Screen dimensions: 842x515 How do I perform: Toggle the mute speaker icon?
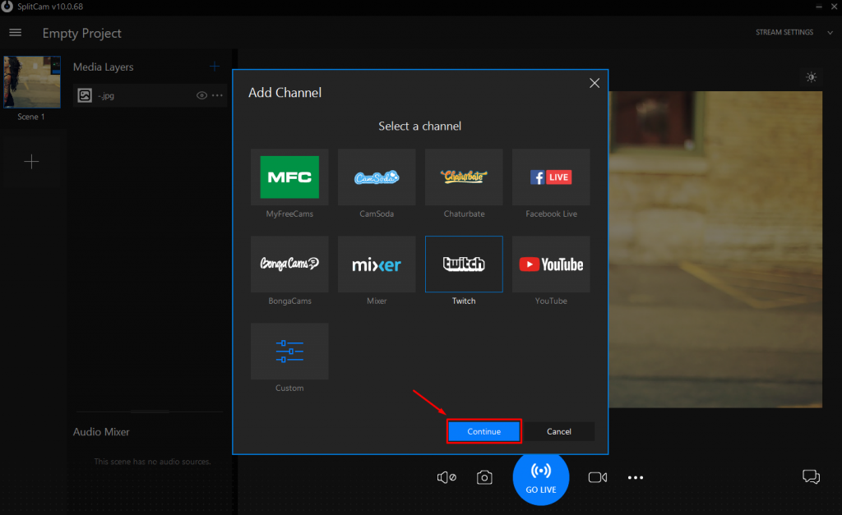(x=446, y=477)
